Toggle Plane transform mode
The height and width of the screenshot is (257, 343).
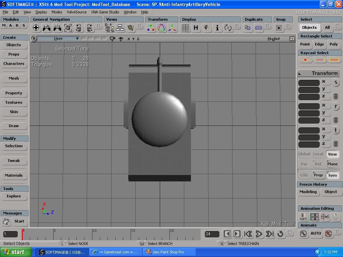[332, 164]
